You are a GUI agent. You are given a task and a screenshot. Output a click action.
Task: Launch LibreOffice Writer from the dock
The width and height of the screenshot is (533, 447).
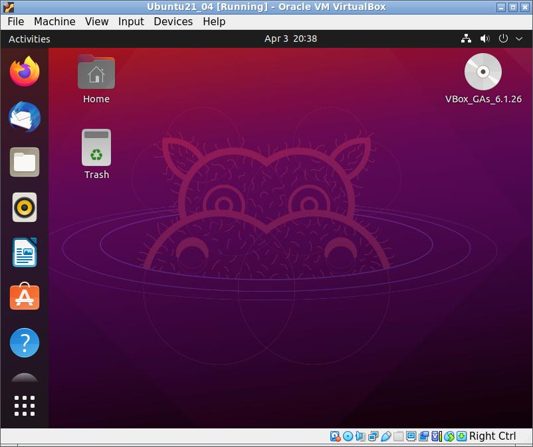[x=25, y=253]
